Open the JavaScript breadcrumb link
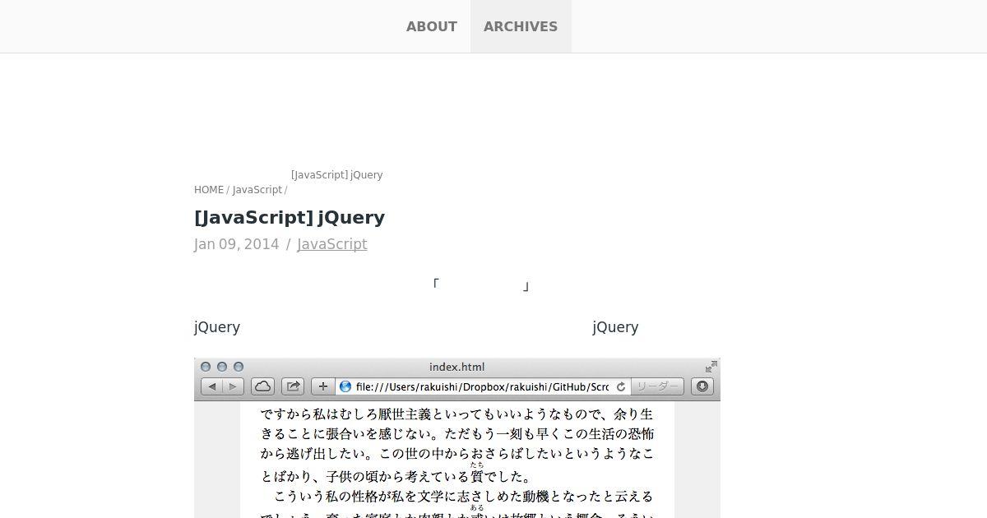987x518 pixels. (x=257, y=190)
